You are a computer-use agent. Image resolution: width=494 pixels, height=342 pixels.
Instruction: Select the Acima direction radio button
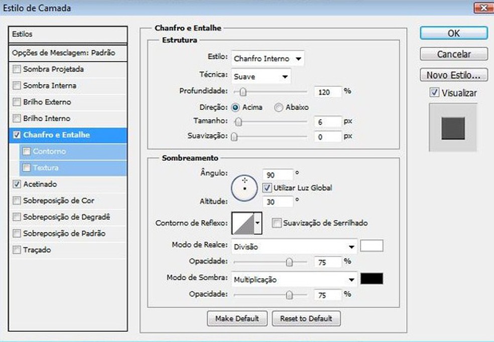tap(235, 108)
